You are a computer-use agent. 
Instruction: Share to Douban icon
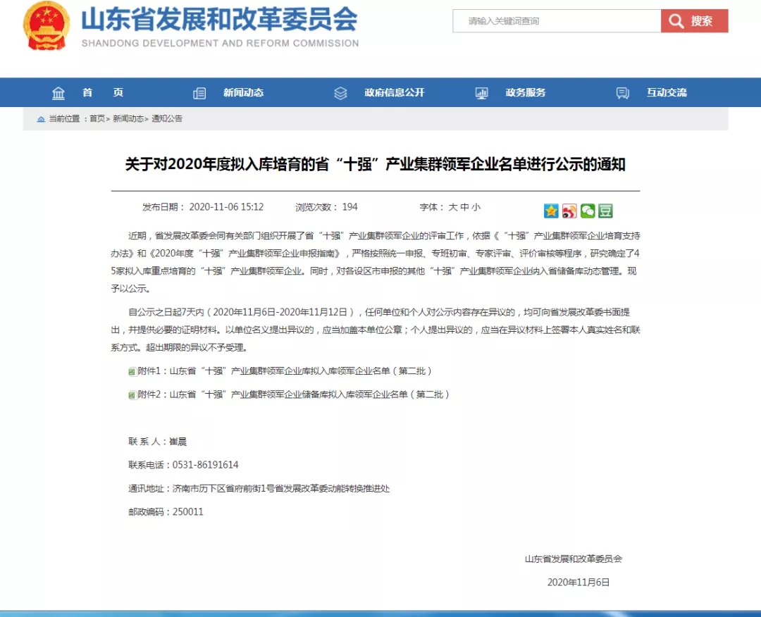click(x=605, y=211)
